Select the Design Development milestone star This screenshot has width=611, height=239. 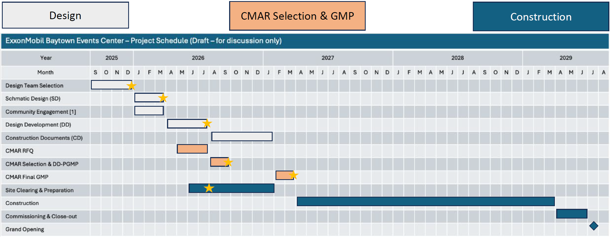click(207, 123)
